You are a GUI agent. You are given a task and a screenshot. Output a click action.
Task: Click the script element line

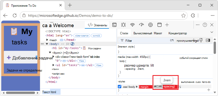pos(58,74)
